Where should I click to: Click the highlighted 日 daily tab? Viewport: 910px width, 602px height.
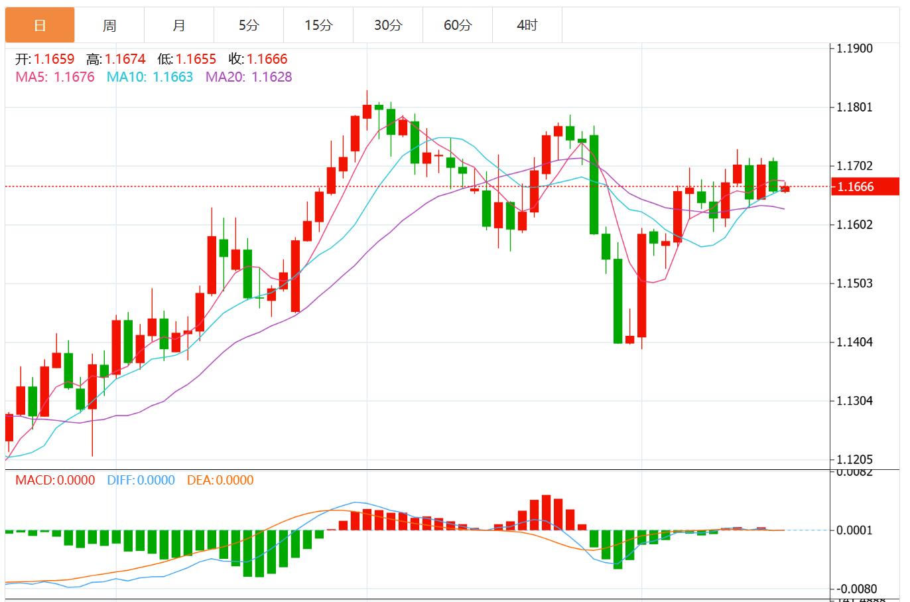click(x=40, y=25)
